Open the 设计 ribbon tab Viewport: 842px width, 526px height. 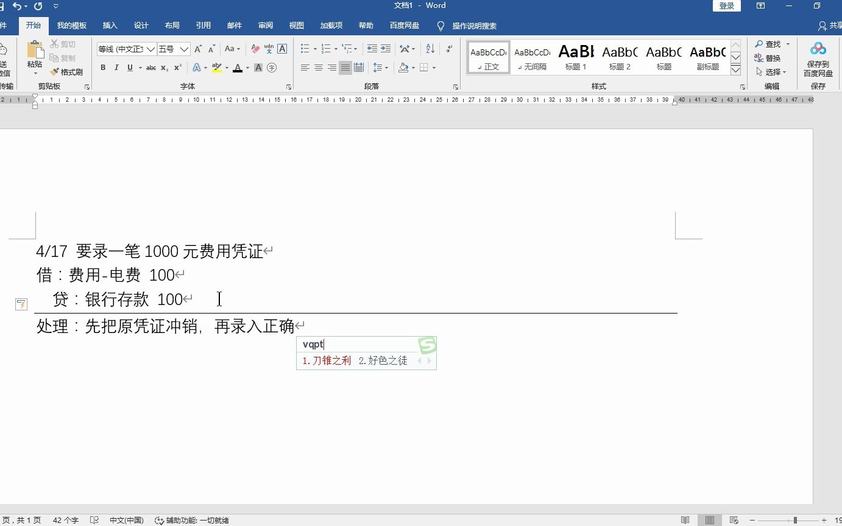[x=141, y=26]
